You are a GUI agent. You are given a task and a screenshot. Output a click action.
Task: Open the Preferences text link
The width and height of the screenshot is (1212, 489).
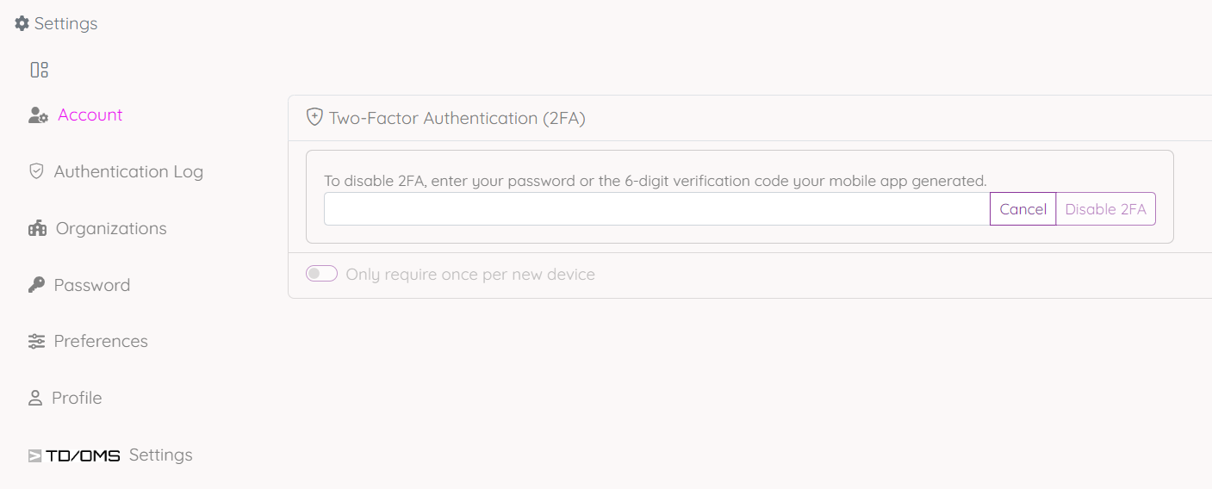(x=101, y=341)
